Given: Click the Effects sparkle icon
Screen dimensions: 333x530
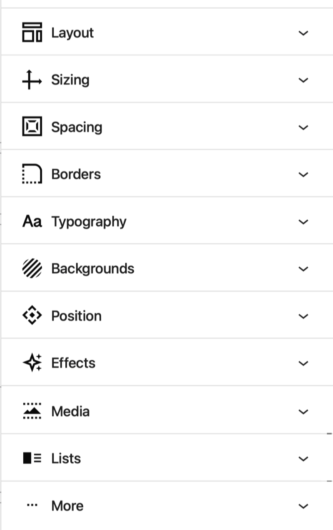Looking at the screenshot, I should (32, 363).
